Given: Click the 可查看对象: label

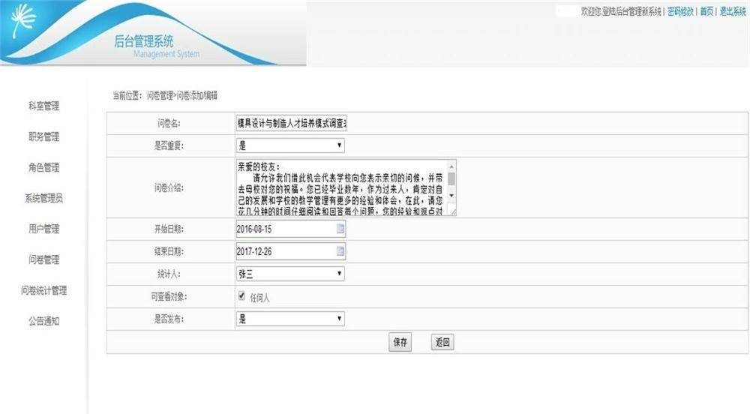Looking at the screenshot, I should pos(169,297).
